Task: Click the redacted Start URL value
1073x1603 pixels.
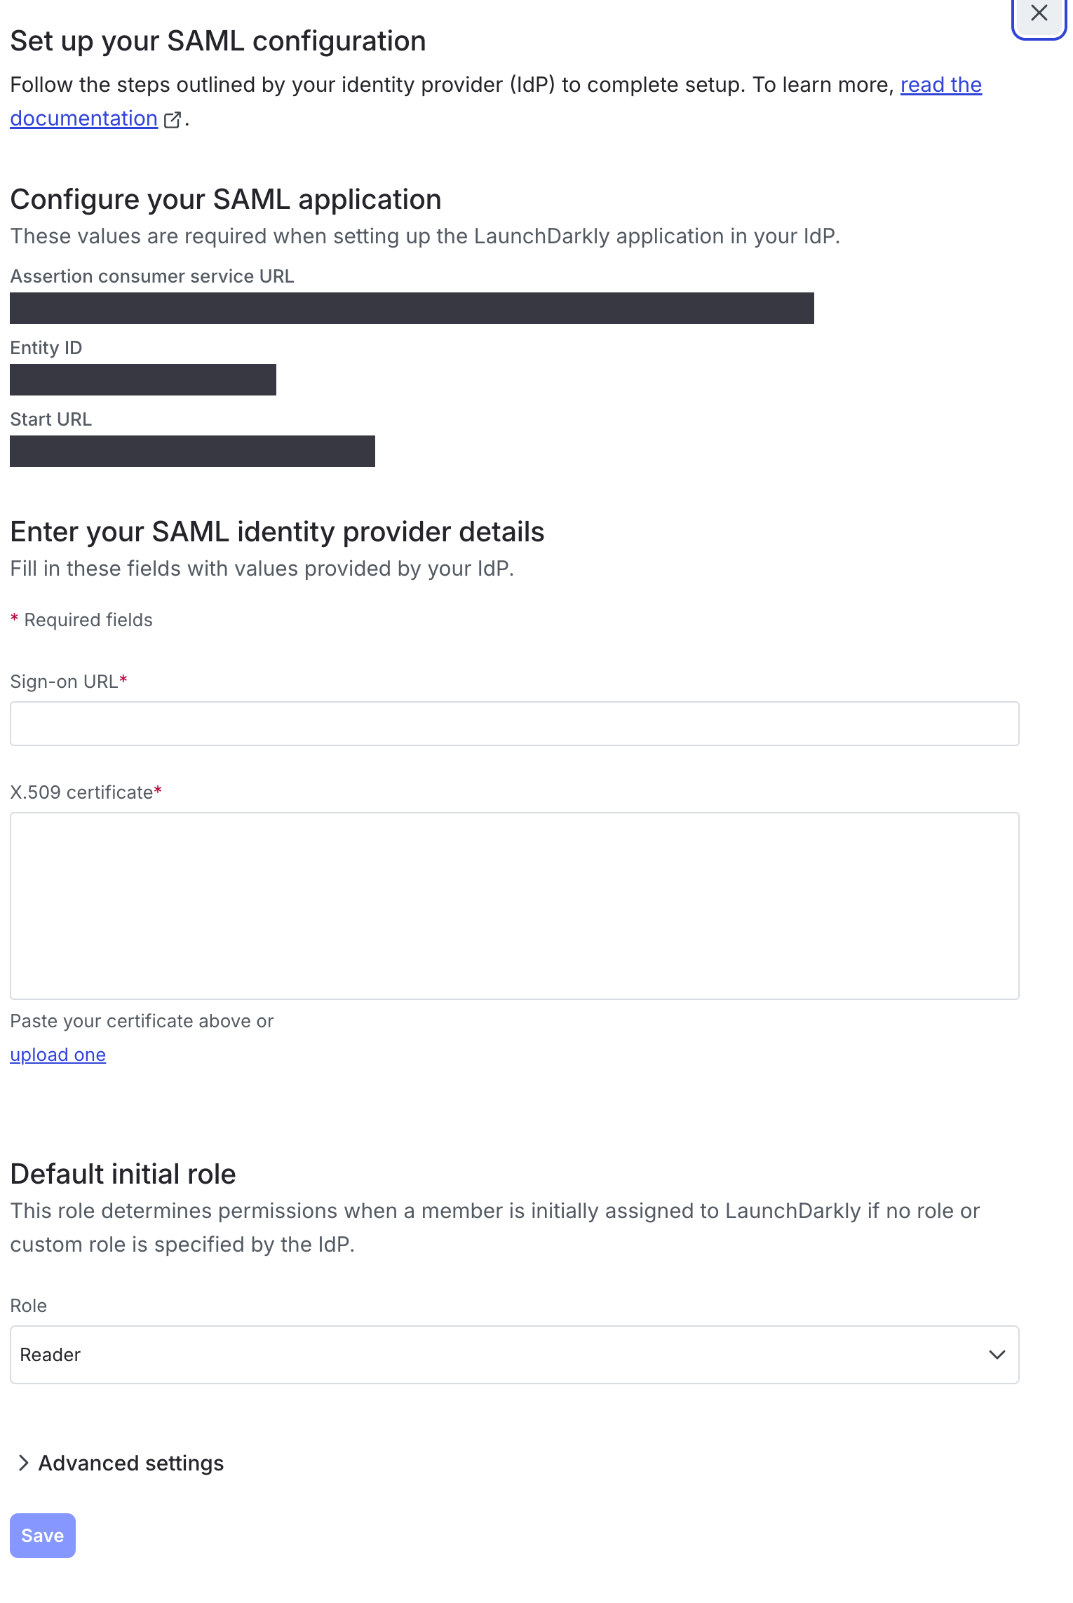Action: click(x=192, y=452)
